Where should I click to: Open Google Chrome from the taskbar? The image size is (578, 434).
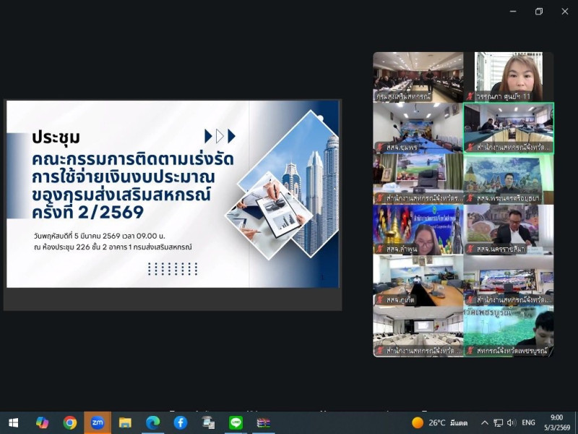point(69,422)
